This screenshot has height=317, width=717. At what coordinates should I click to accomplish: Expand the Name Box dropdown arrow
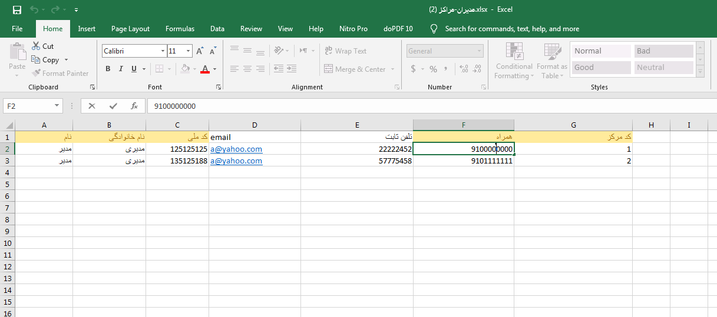pos(57,106)
